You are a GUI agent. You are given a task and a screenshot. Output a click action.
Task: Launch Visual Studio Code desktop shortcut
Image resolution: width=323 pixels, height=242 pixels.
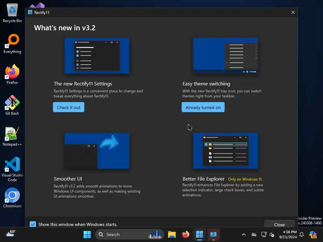12,169
